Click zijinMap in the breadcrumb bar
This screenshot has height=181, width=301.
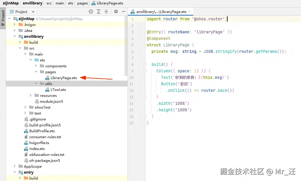click(11, 3)
